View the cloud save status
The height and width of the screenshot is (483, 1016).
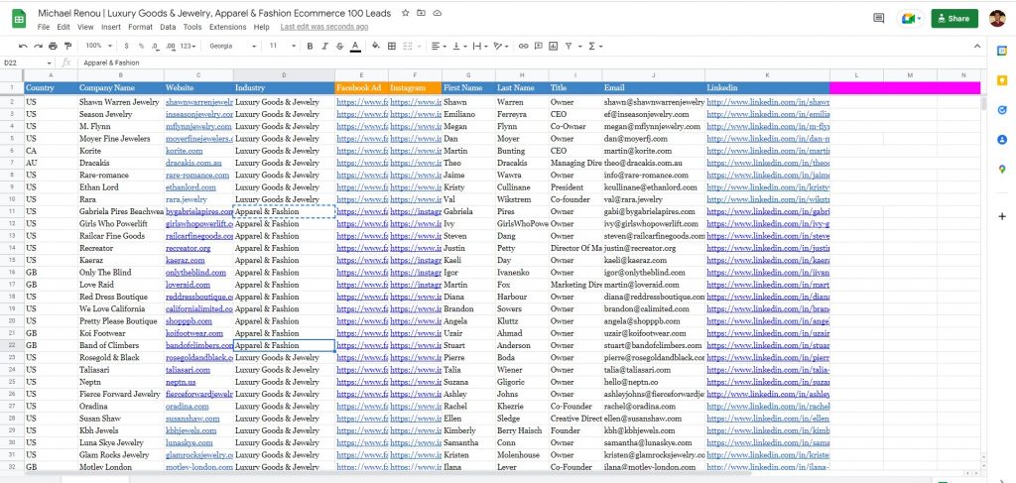click(x=438, y=13)
